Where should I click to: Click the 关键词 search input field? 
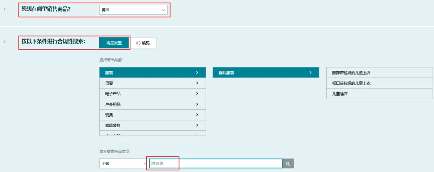216,164
